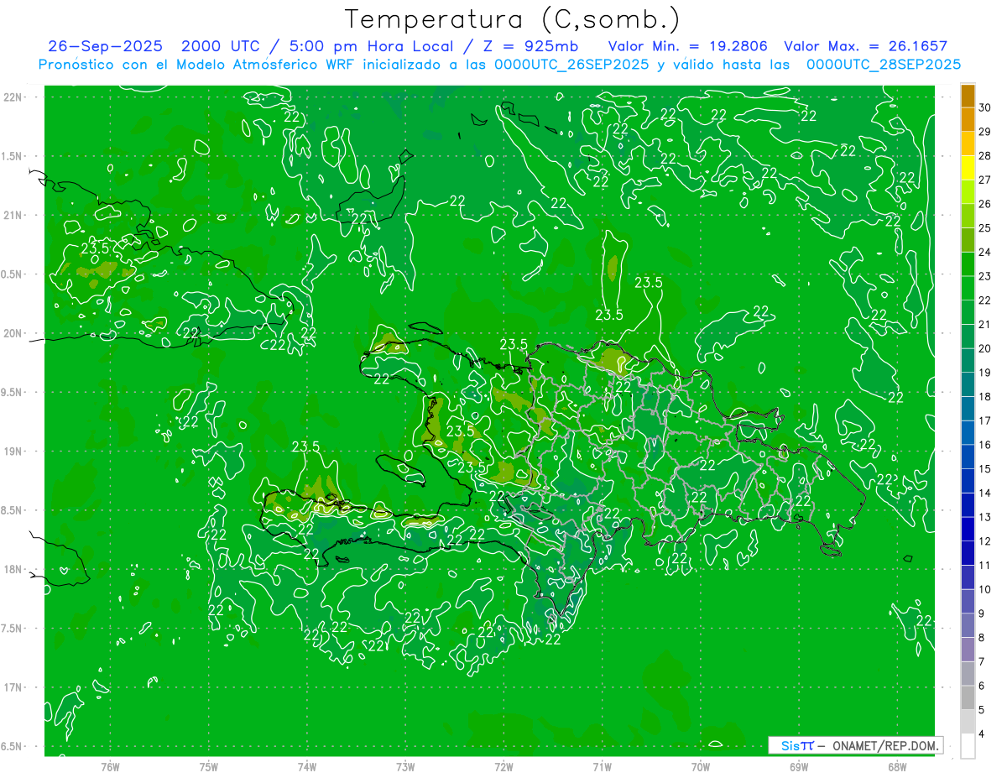Click the "20N" latitude axis label
1007x778 pixels.
pos(13,333)
